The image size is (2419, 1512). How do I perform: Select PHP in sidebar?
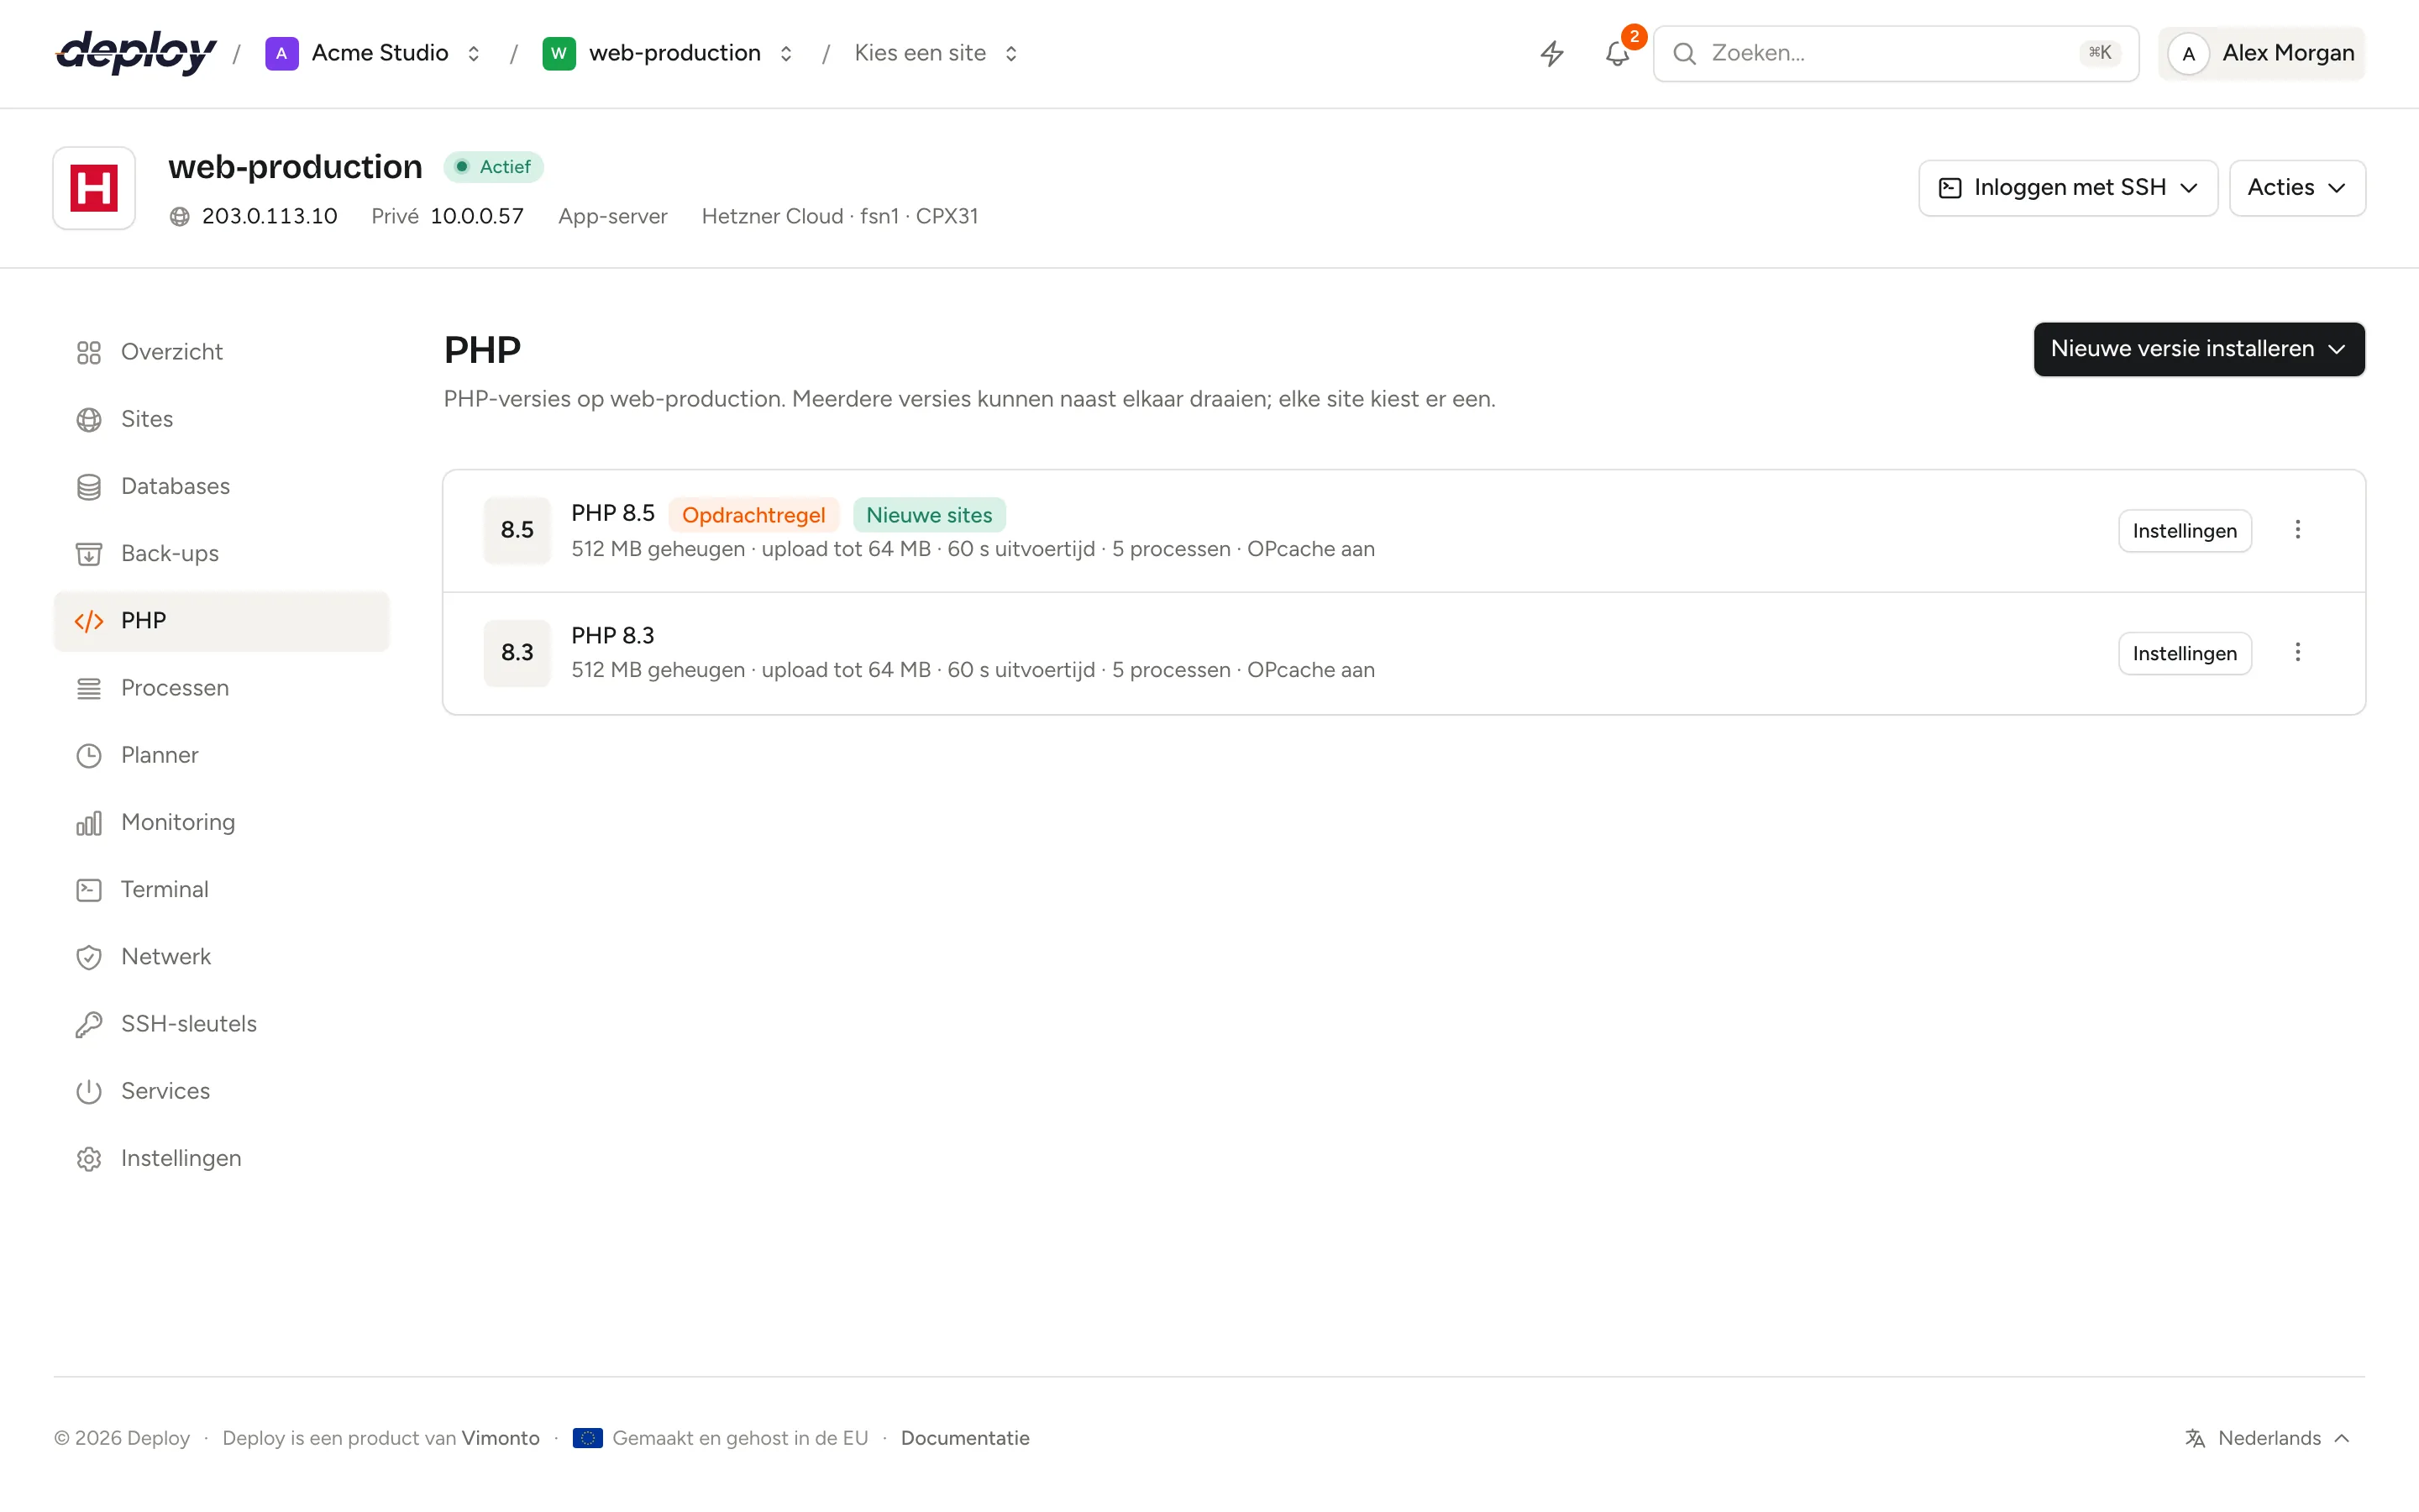coord(221,621)
